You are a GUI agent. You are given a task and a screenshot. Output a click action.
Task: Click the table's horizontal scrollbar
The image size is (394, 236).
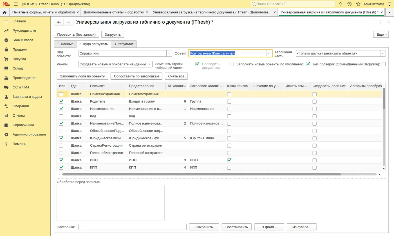tap(202, 174)
